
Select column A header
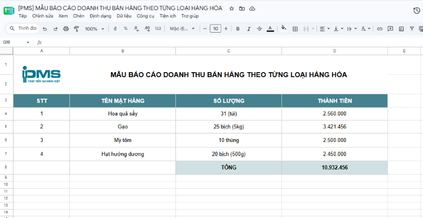[42, 51]
